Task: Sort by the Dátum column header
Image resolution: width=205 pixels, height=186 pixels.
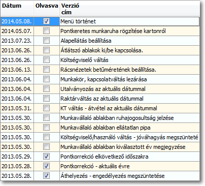Action: (17, 9)
